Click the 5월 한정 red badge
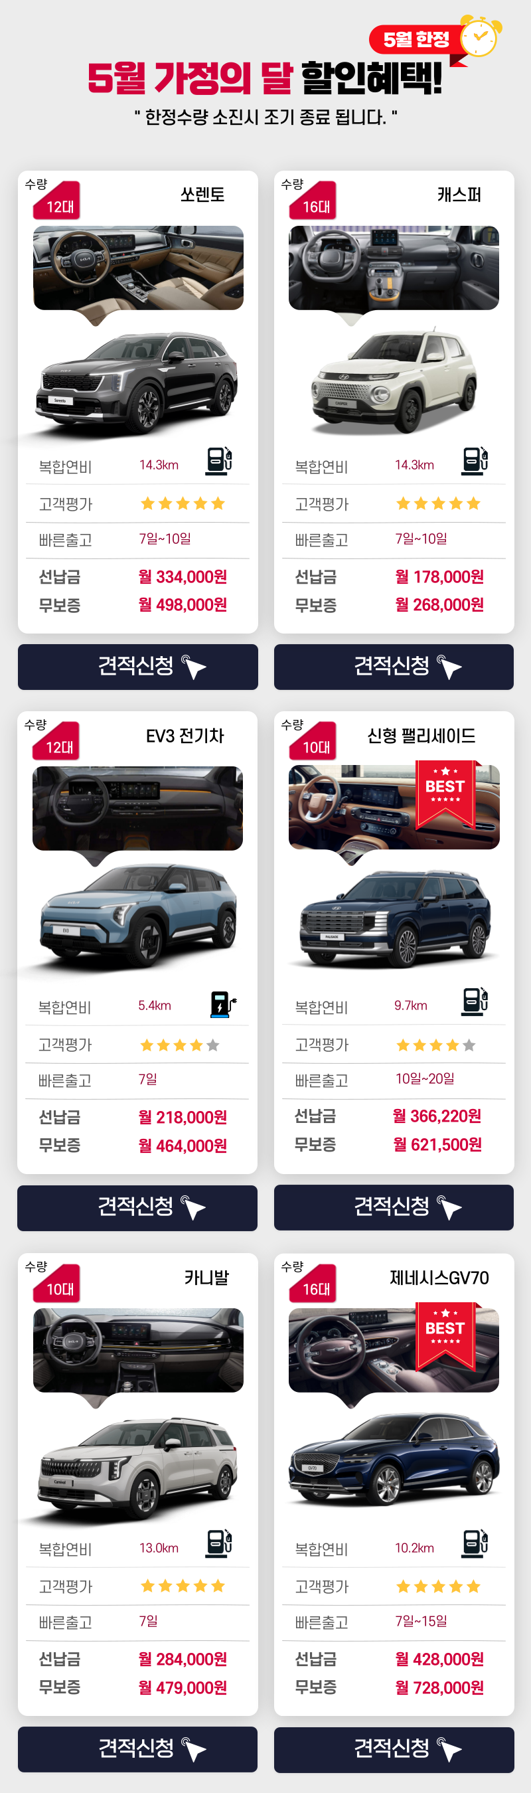The image size is (531, 1793). coord(416,40)
